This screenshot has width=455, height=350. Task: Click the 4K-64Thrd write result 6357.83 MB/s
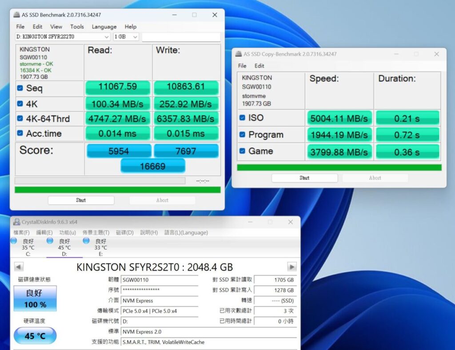point(186,118)
